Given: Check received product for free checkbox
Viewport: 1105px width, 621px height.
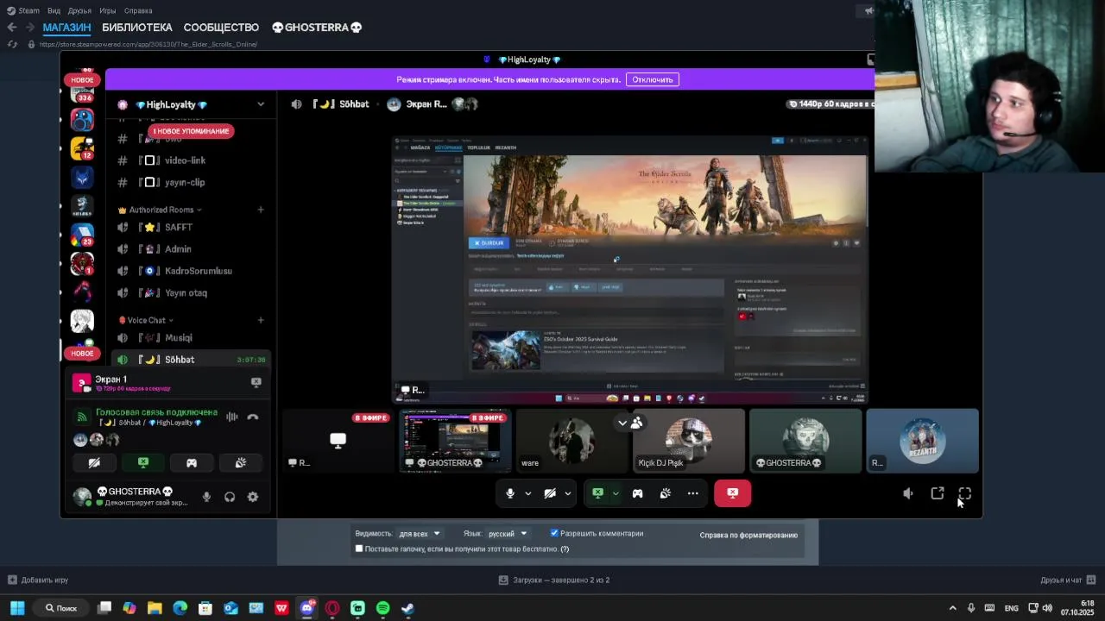Looking at the screenshot, I should point(359,549).
